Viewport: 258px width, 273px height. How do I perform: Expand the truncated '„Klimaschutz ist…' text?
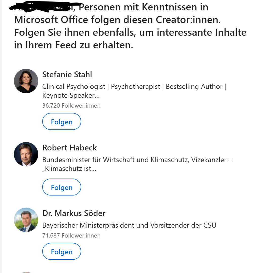(x=69, y=169)
